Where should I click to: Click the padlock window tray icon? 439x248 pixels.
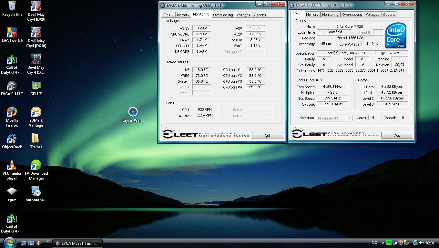(395, 243)
